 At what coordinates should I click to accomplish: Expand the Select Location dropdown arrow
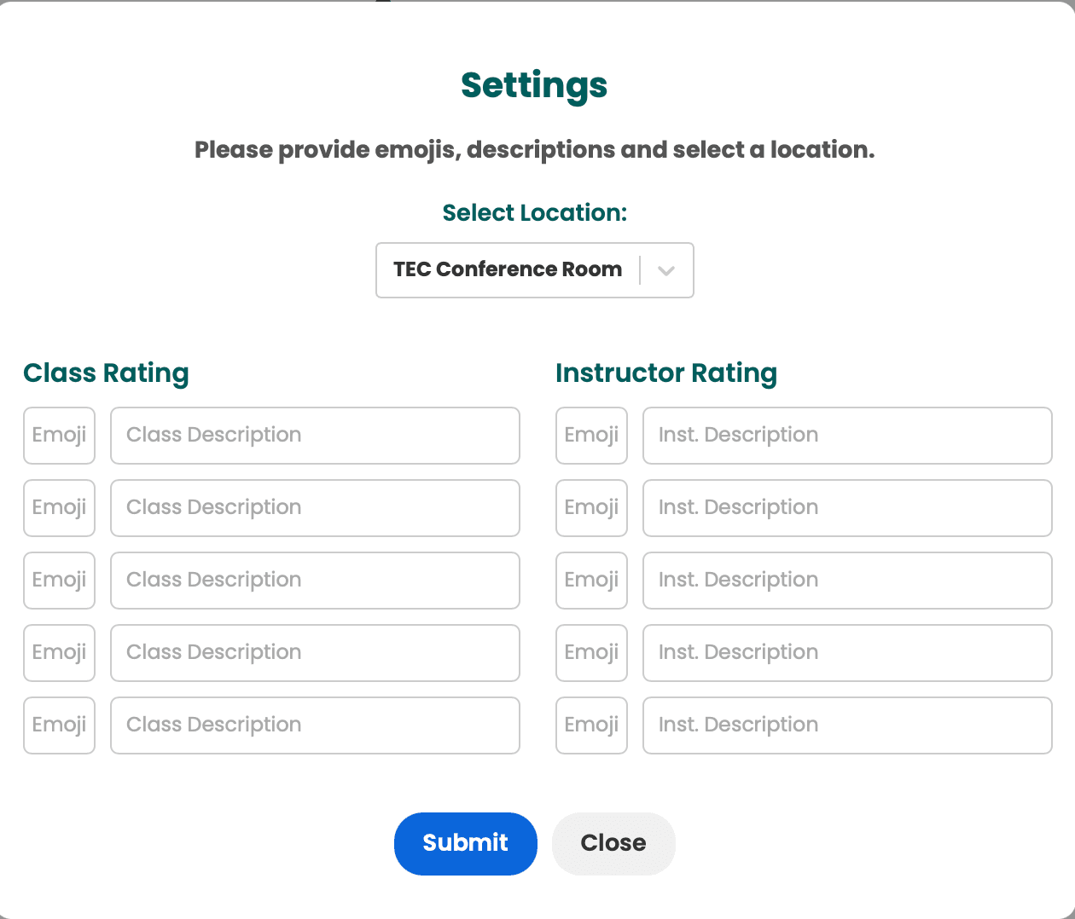[x=666, y=270]
